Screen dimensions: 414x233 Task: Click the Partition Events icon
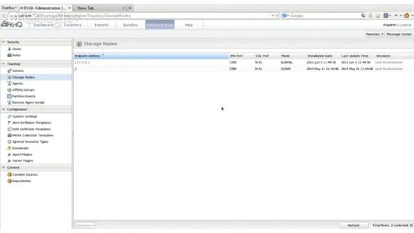[9, 96]
